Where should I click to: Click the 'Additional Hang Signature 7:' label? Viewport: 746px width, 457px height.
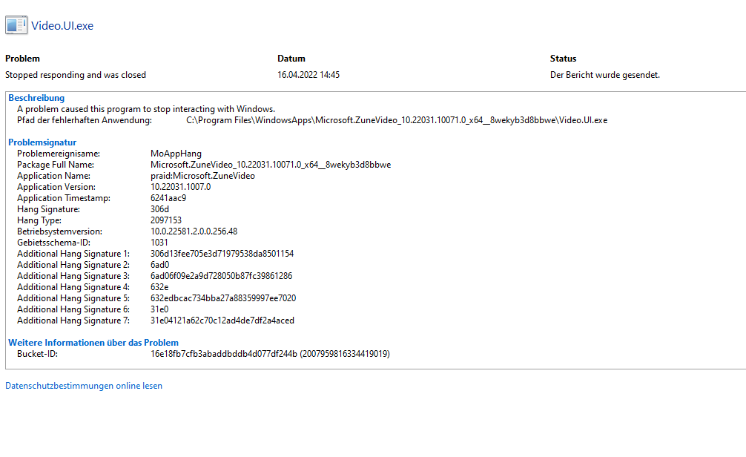pyautogui.click(x=73, y=320)
